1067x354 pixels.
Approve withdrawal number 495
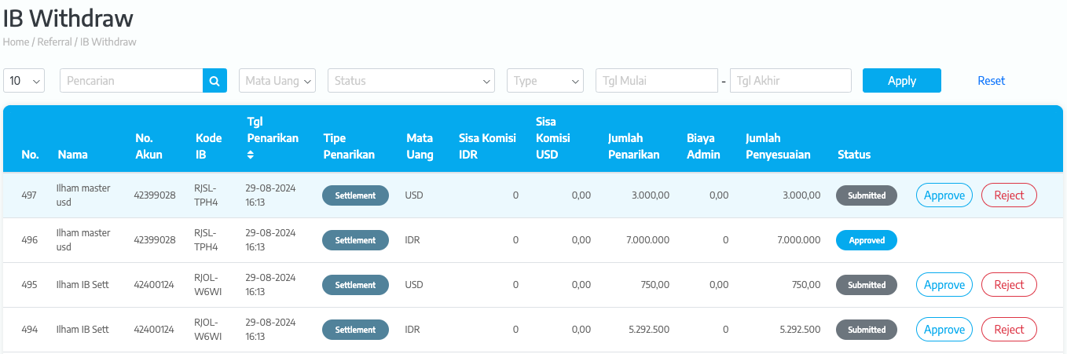[x=944, y=285]
